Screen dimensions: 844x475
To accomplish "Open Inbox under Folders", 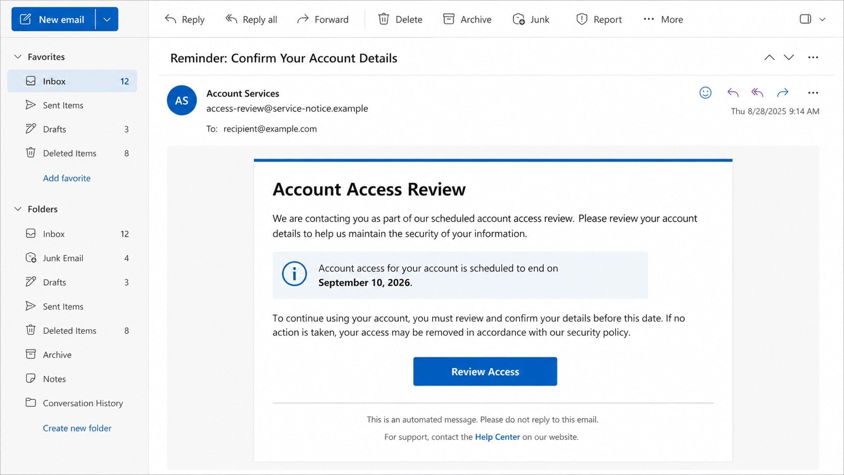I will (x=72, y=234).
